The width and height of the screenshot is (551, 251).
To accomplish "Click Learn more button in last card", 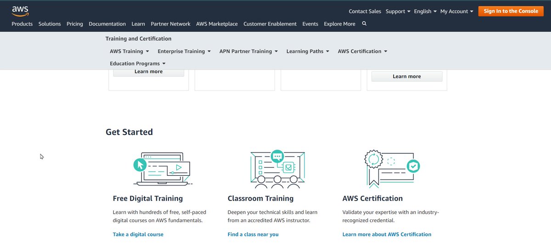I will pyautogui.click(x=407, y=77).
